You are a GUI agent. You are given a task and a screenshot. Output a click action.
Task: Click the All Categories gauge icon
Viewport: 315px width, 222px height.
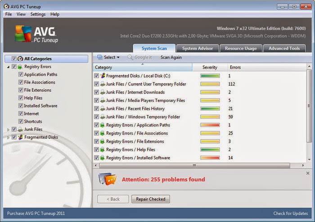pos(20,59)
